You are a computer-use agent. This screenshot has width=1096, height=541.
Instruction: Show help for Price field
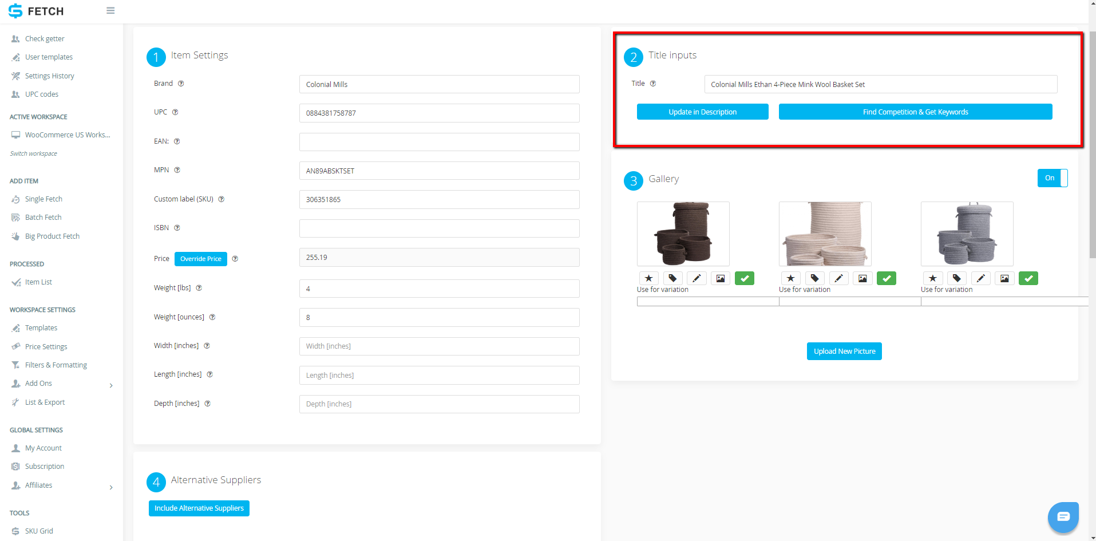(235, 259)
